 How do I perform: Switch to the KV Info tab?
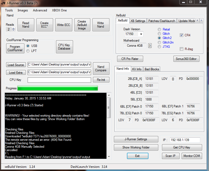click(x=137, y=69)
